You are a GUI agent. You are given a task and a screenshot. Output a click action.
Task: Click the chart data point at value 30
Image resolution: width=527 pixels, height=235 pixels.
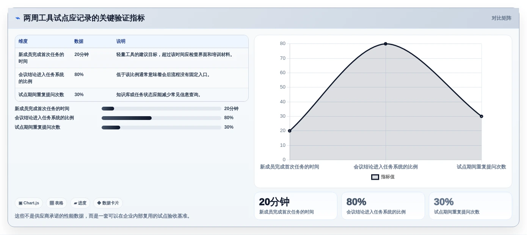pyautogui.click(x=482, y=116)
